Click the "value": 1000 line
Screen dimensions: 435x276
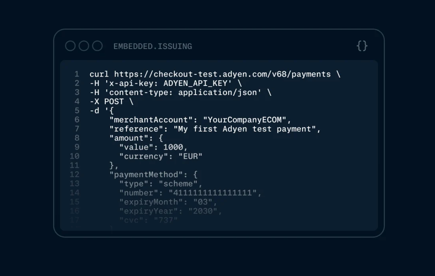(x=153, y=147)
